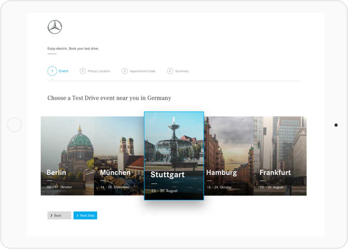Viewport: 348px width, 249px height.
Task: Continue with the Next Step button
Action: point(85,215)
